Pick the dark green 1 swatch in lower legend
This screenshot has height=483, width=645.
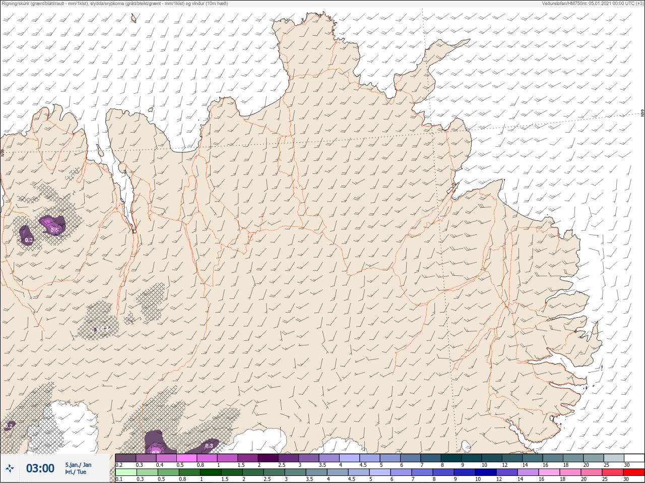click(x=211, y=472)
